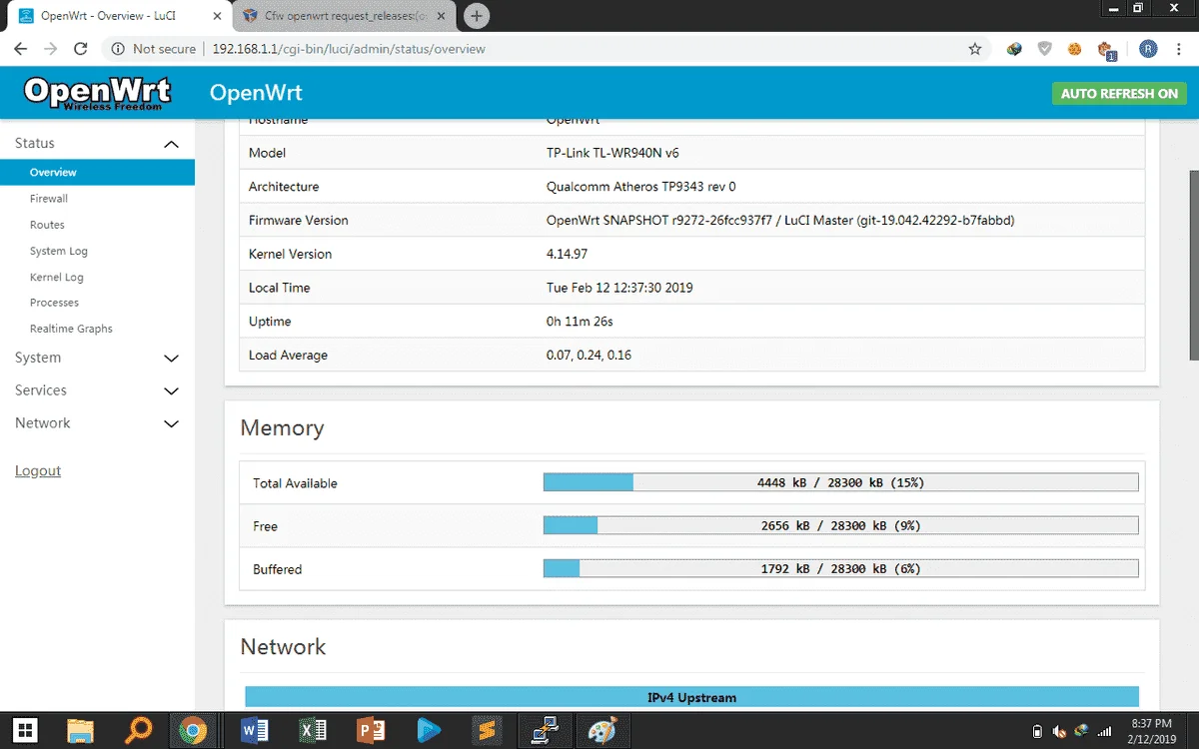1199x749 pixels.
Task: Open the Firewall status page
Action: point(49,199)
